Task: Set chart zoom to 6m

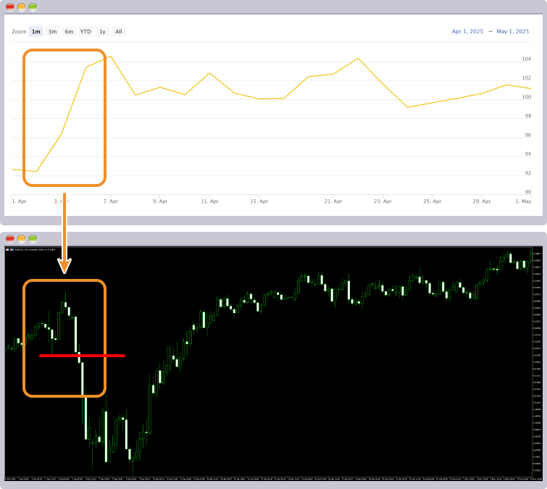Action: click(69, 32)
